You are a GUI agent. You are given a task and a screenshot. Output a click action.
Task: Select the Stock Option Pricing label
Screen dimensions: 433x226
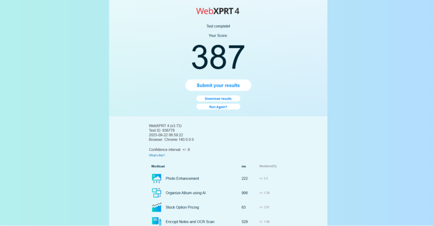click(182, 207)
